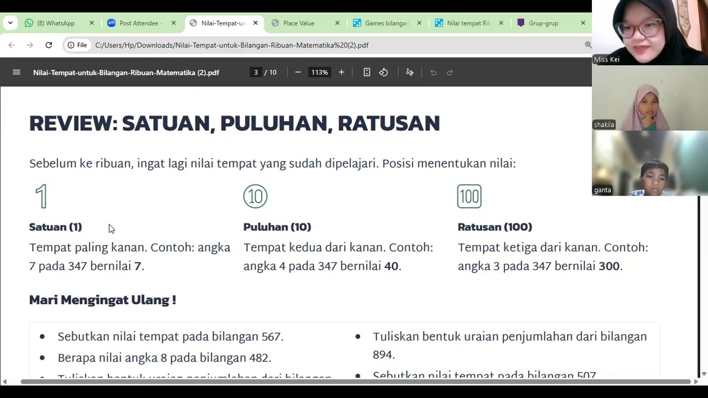Zoom out the PDF with minus button
Image resolution: width=708 pixels, height=398 pixels.
[x=298, y=72]
